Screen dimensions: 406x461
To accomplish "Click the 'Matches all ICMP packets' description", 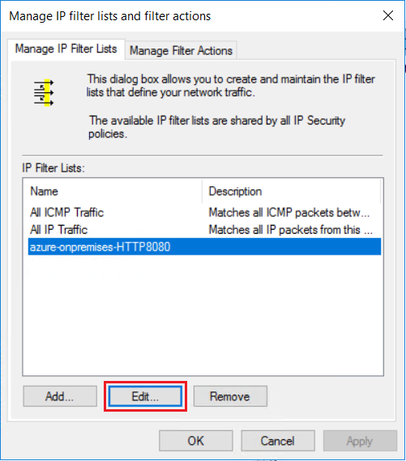I will pyautogui.click(x=289, y=212).
